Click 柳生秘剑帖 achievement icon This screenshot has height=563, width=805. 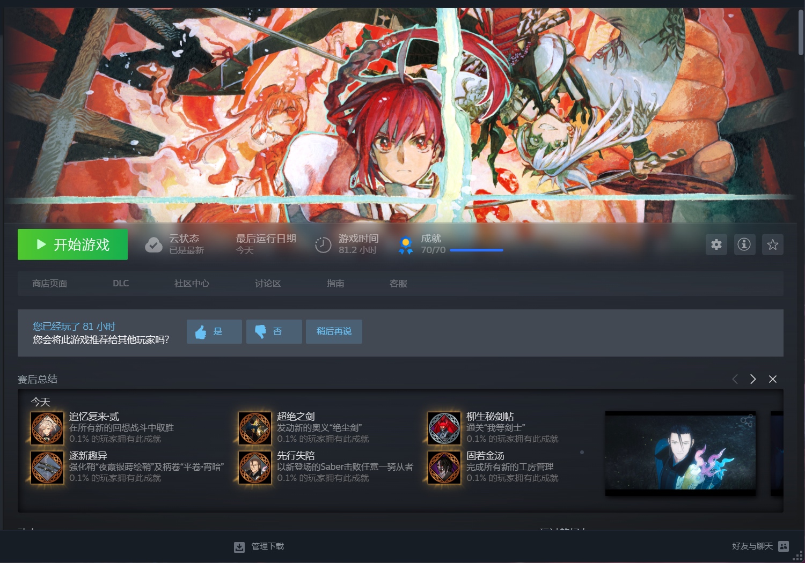coord(444,428)
